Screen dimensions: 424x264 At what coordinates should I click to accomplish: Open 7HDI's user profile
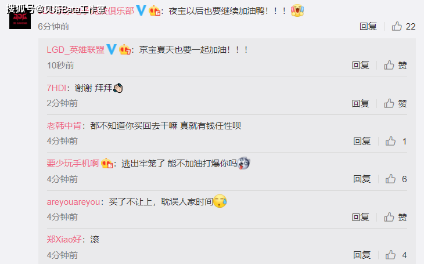pyautogui.click(x=56, y=88)
